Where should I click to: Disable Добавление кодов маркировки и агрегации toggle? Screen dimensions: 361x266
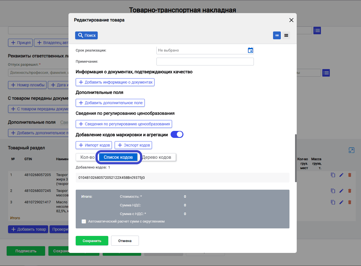[177, 135]
